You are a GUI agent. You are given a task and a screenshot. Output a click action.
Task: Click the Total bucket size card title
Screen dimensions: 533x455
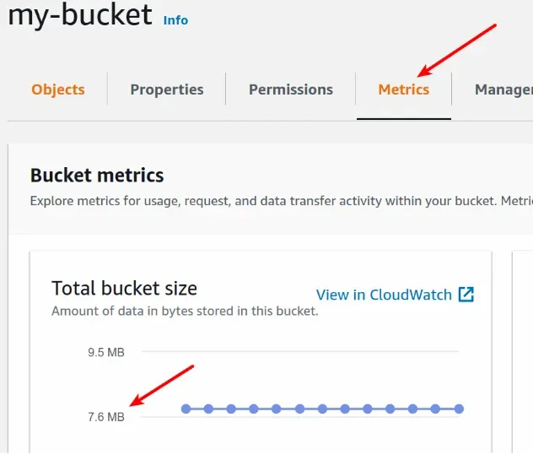(x=124, y=288)
